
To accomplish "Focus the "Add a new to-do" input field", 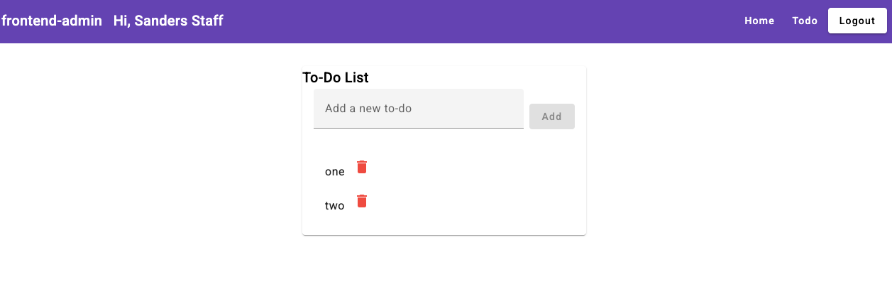I will (419, 109).
